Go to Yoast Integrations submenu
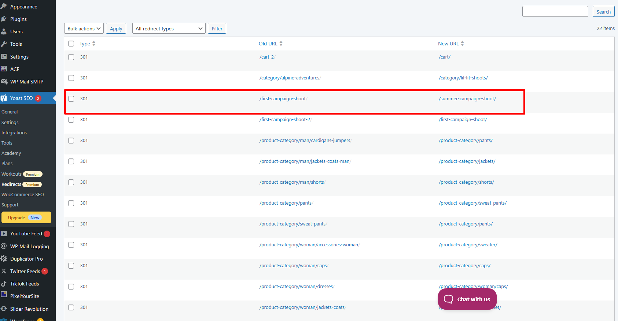 tap(14, 133)
